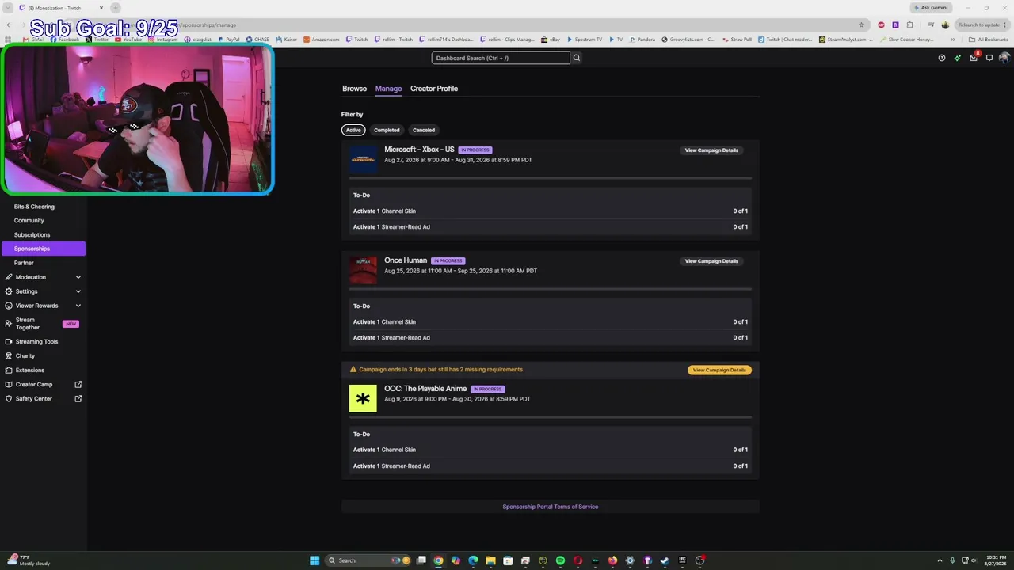This screenshot has width=1014, height=570.
Task: Show hidden system tray icons
Action: [940, 560]
